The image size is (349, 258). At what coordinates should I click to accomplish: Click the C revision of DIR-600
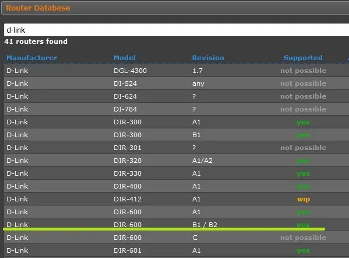pos(195,238)
